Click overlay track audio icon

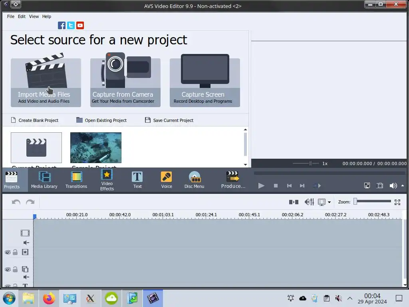point(26,277)
